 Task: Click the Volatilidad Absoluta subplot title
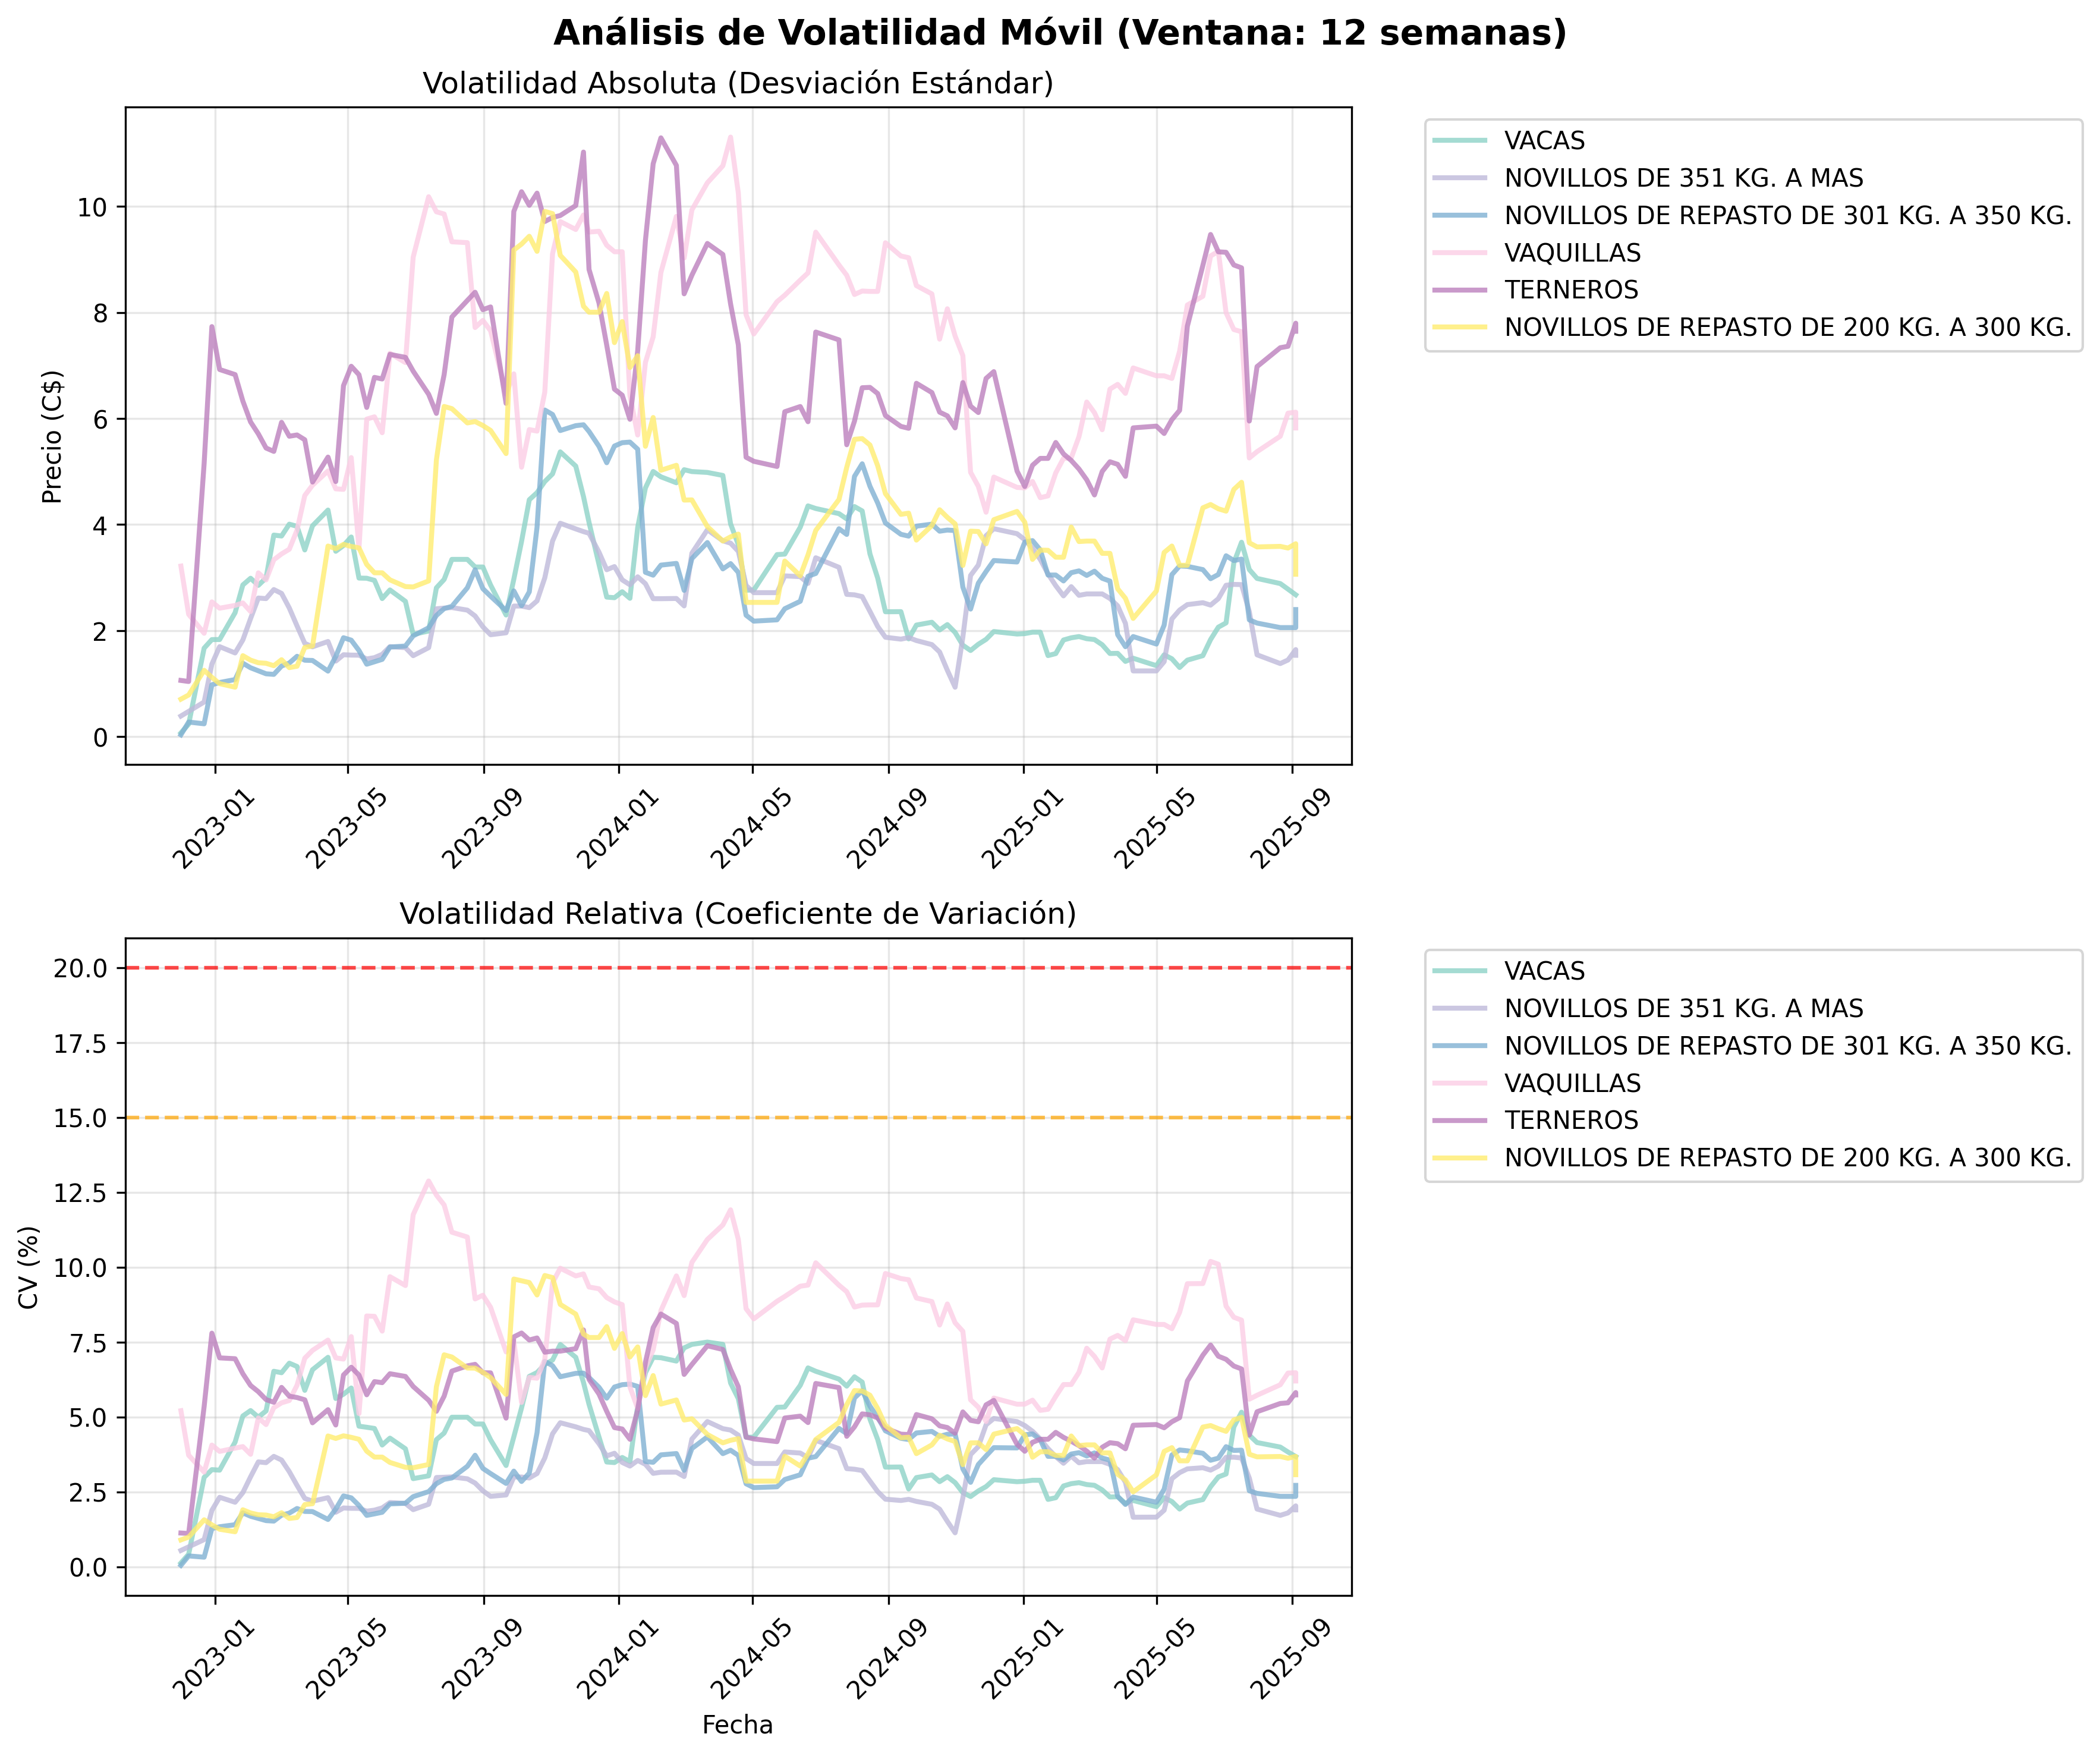[x=738, y=83]
